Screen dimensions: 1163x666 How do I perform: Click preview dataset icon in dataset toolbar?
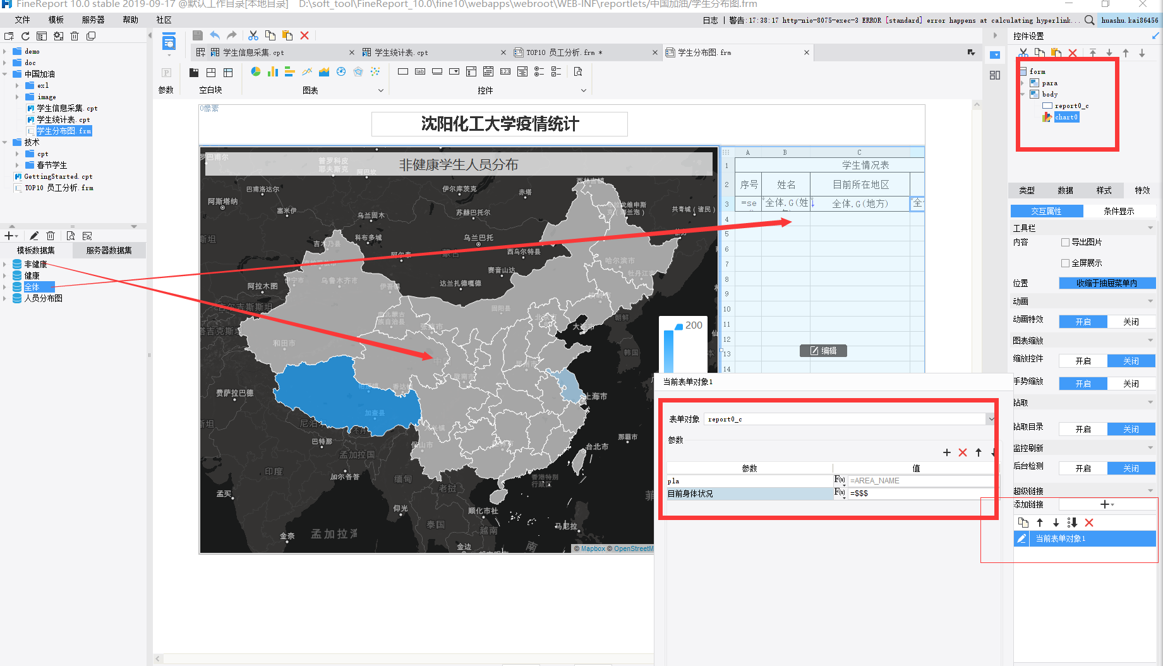pos(71,236)
